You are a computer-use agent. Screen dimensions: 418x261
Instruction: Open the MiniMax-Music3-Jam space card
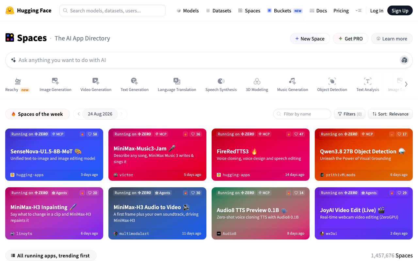pyautogui.click(x=157, y=155)
